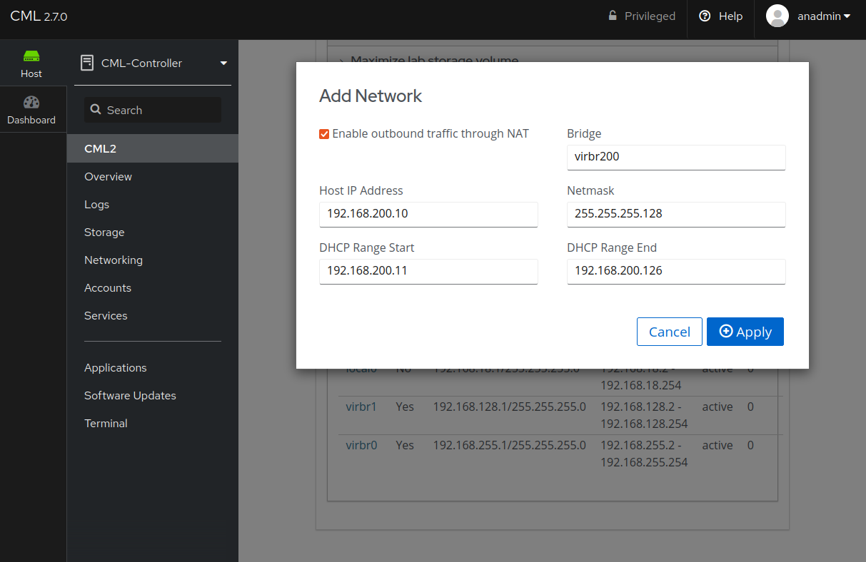
Task: Cancel the Add Network dialog
Action: point(669,332)
